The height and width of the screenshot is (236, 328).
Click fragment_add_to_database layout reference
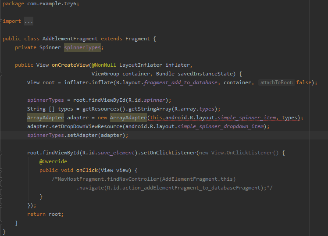(181, 82)
